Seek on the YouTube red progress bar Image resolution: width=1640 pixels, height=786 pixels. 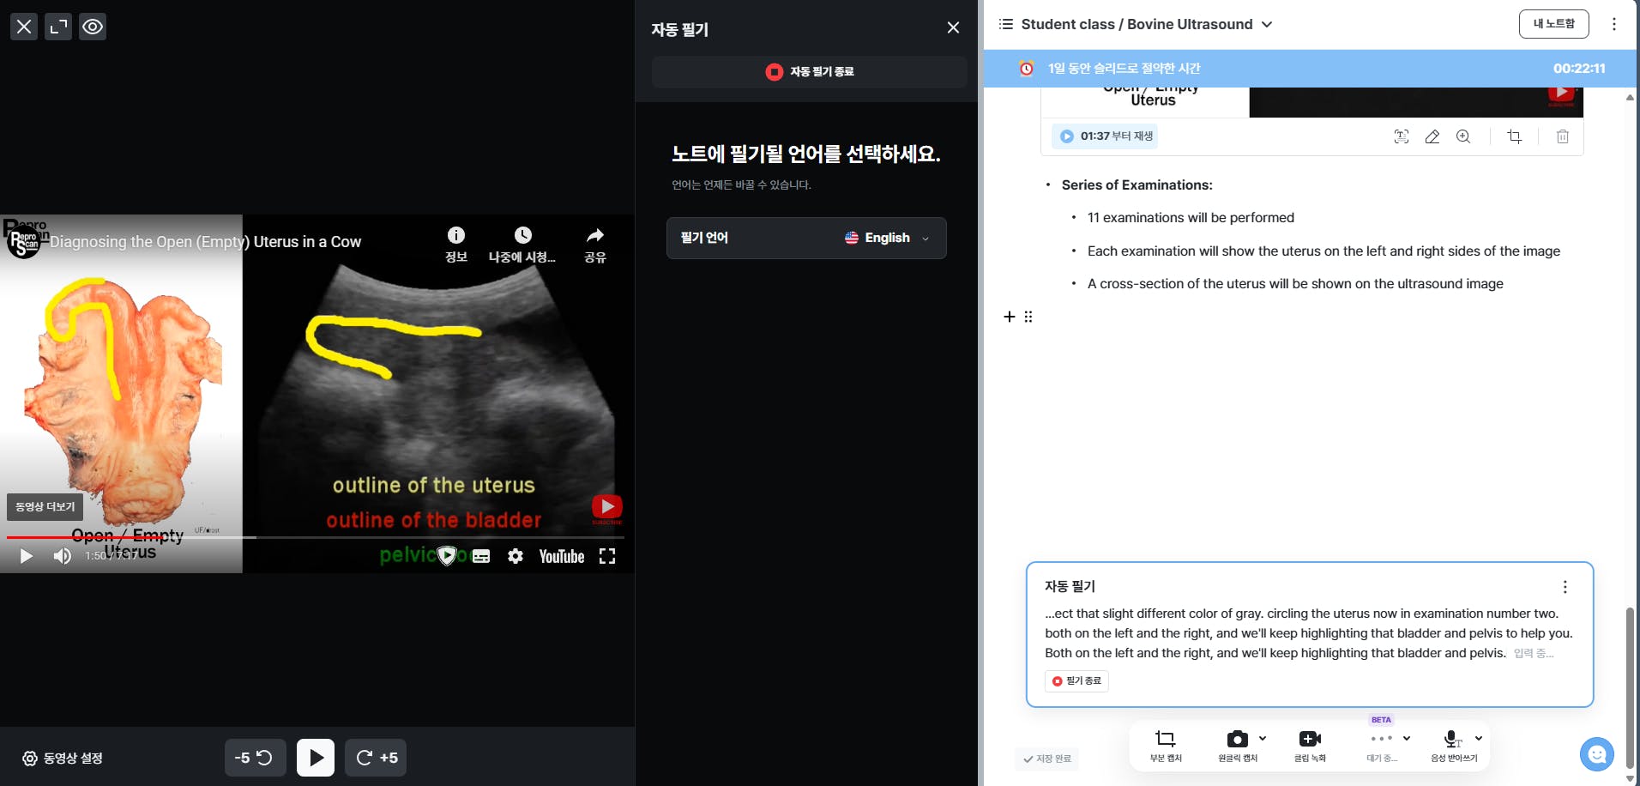pyautogui.click(x=316, y=537)
